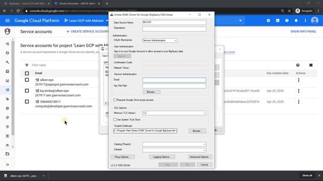Click Show all downloads
This screenshot has width=323, height=181.
[307, 175]
